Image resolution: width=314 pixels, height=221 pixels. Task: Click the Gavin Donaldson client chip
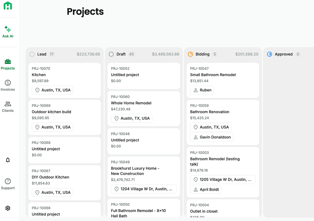point(212,137)
